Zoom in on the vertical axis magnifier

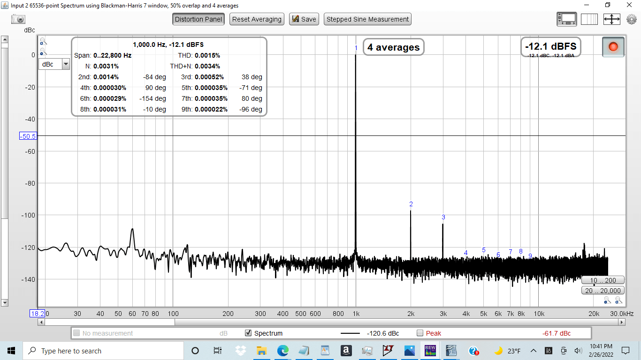pyautogui.click(x=43, y=41)
